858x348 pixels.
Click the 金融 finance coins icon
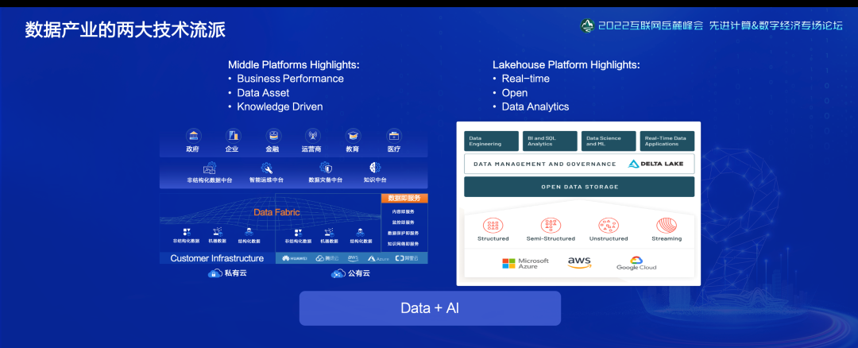[x=272, y=135]
